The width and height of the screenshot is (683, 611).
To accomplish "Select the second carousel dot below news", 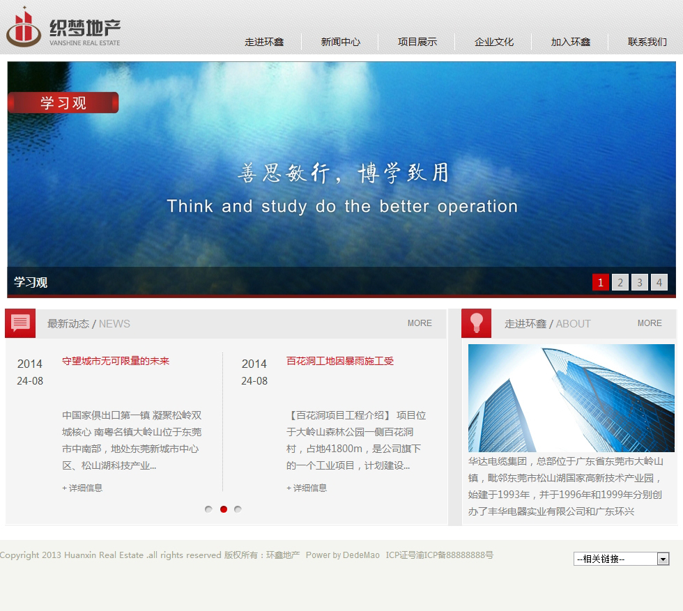I will pos(223,509).
